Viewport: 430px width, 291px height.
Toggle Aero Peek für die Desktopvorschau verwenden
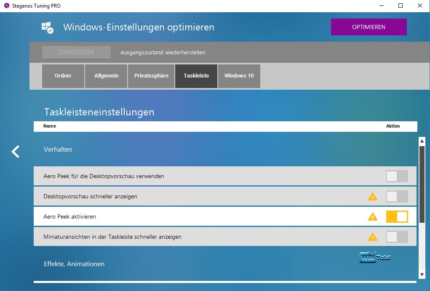pos(397,176)
